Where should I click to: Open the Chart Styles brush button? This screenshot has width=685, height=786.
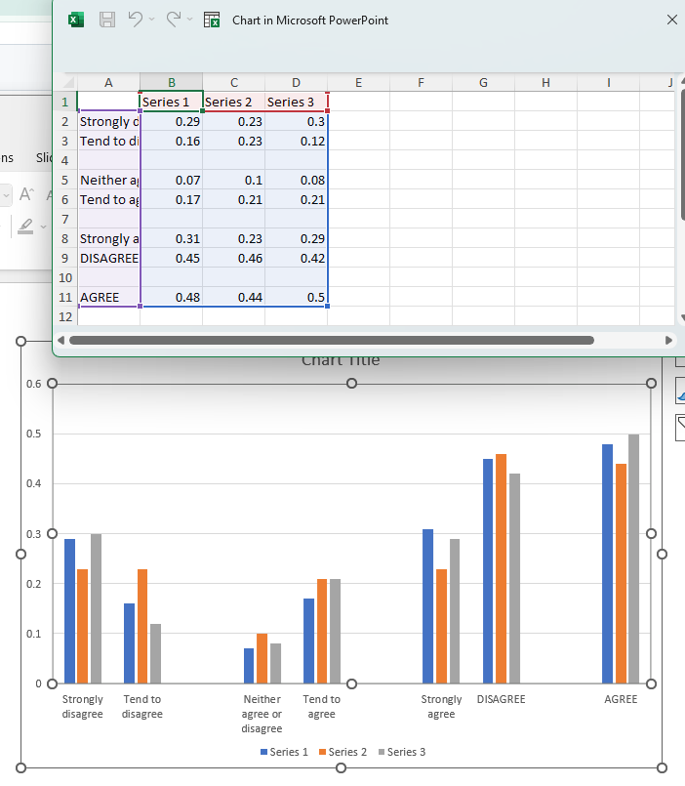tap(680, 393)
